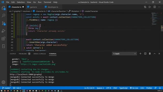
Task: Open the notifications bell
Action: pyautogui.click(x=160, y=88)
